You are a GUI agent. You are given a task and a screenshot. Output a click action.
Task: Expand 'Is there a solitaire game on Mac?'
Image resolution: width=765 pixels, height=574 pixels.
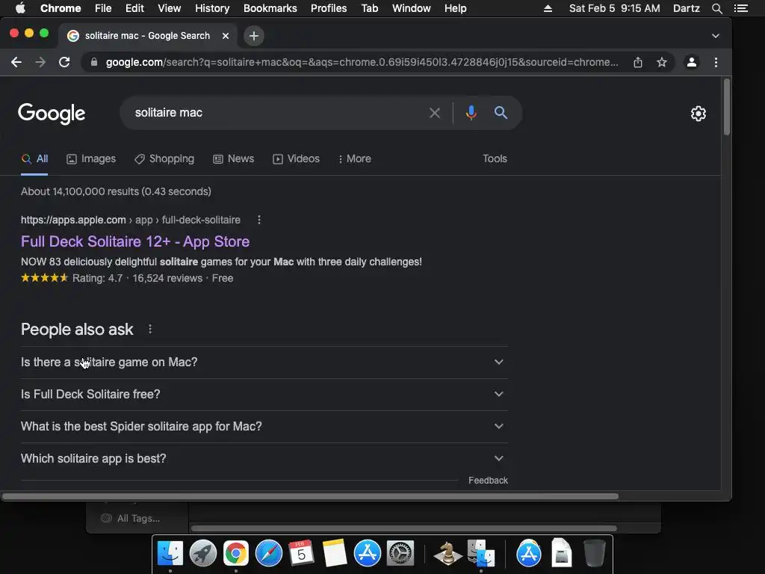[264, 362]
